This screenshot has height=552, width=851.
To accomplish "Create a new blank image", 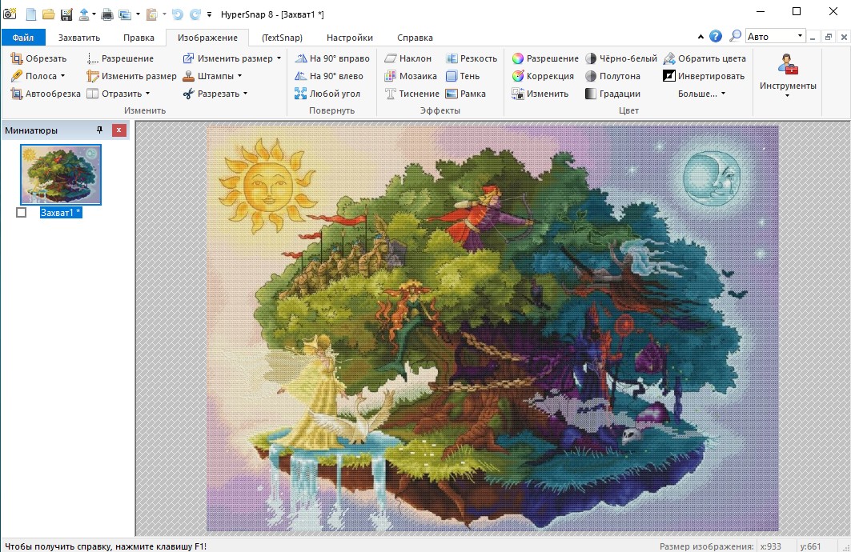I will 31,14.
